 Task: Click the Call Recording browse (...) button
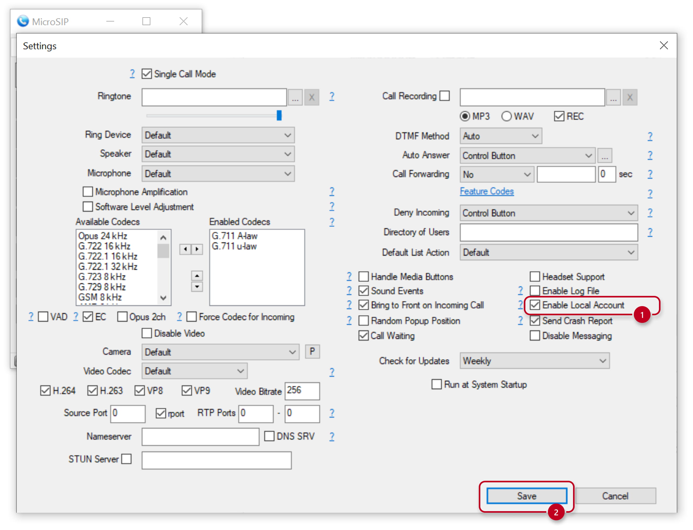[613, 97]
